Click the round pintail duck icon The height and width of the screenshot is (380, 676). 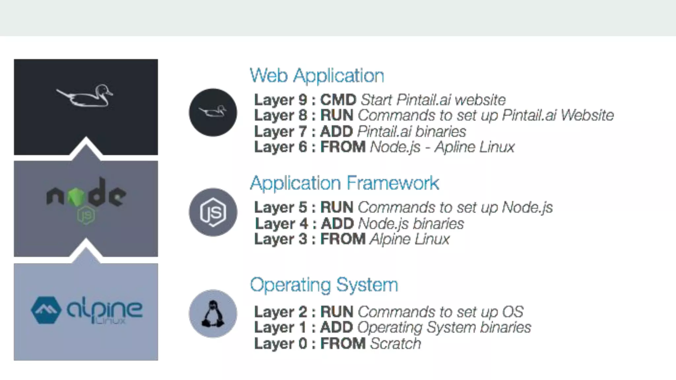(213, 112)
